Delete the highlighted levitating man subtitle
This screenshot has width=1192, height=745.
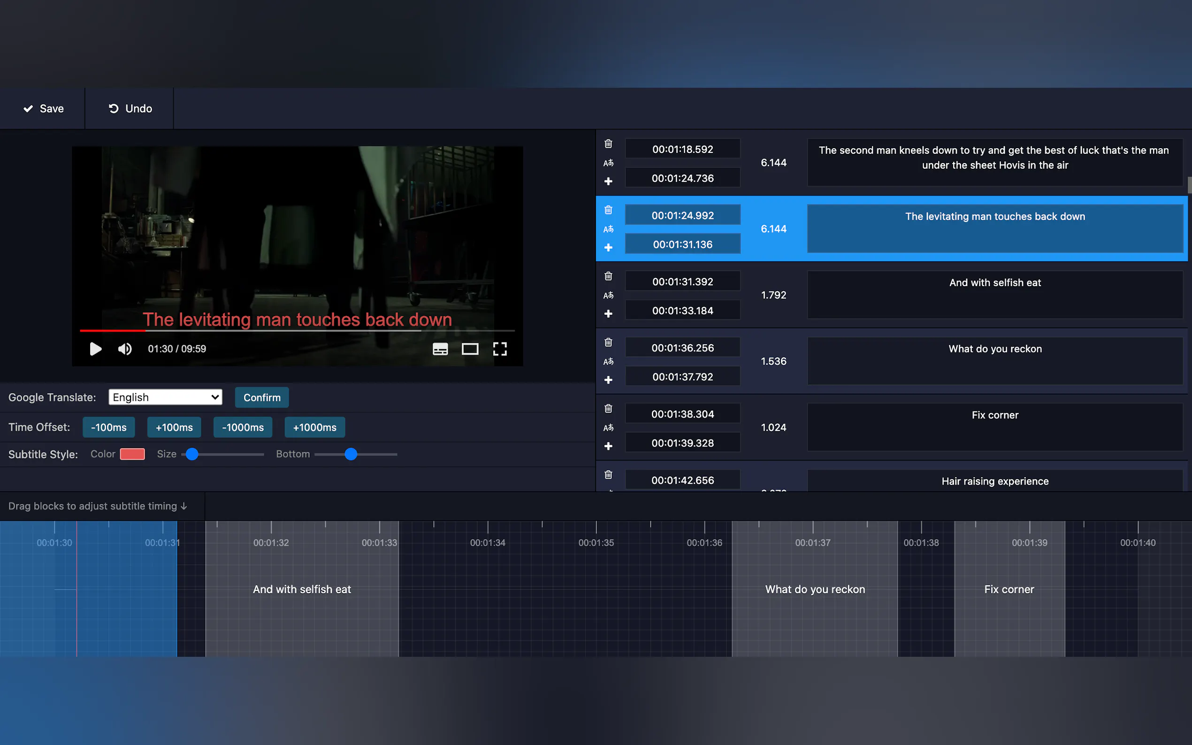(x=608, y=210)
